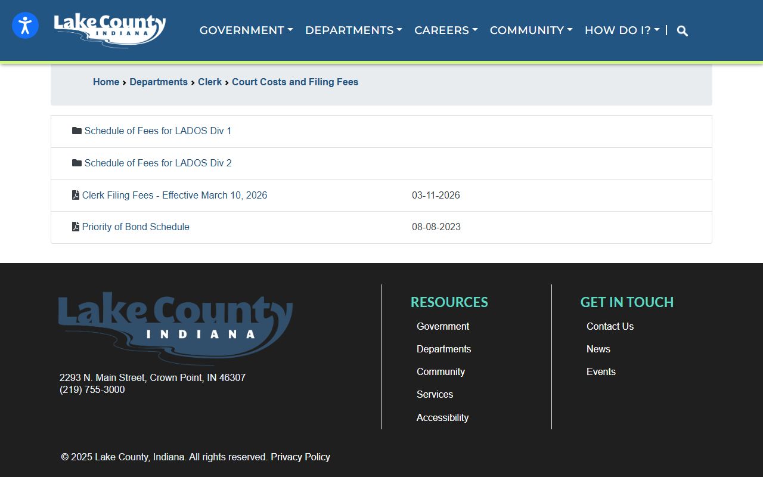Click the footer Departments resource link

tap(444, 349)
